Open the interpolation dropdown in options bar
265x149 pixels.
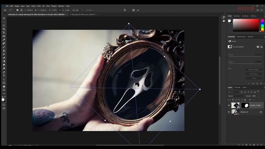[x=89, y=10]
